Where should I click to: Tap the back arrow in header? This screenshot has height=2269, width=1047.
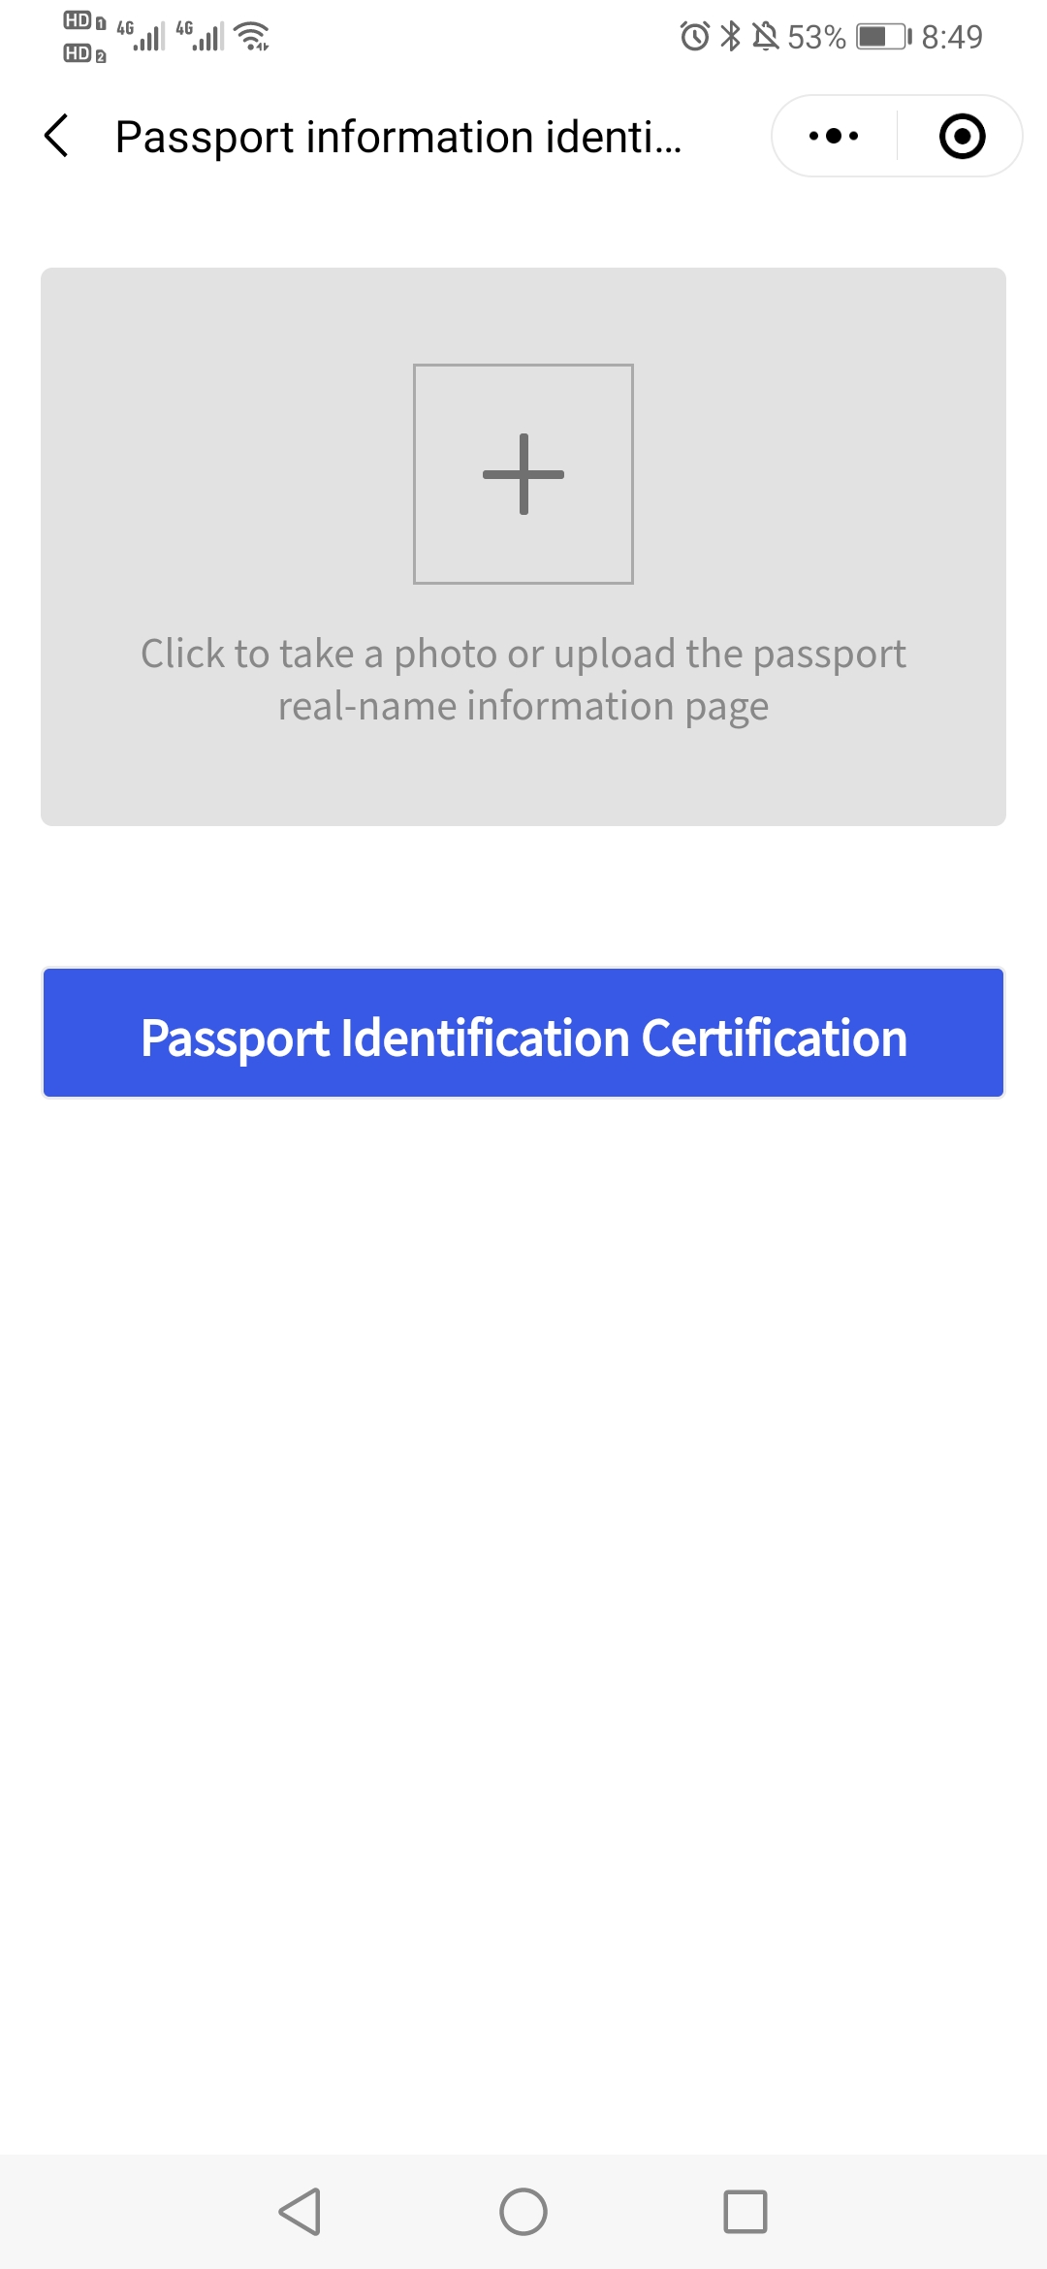57,136
